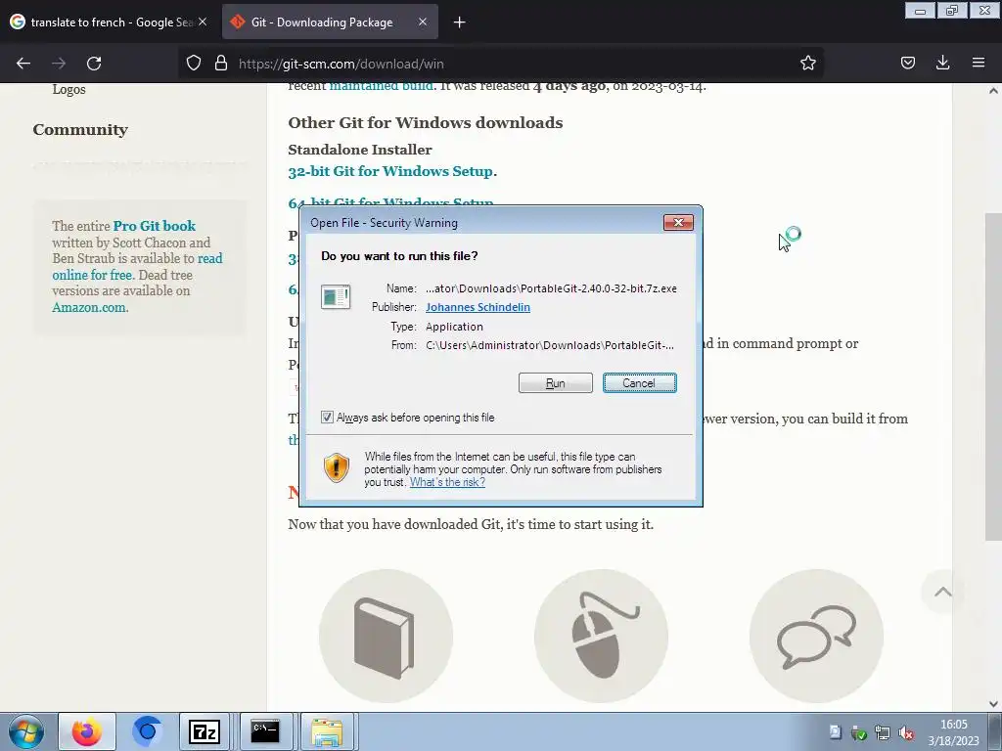Open the Community sidebar section
The height and width of the screenshot is (751, 1002).
(x=80, y=130)
